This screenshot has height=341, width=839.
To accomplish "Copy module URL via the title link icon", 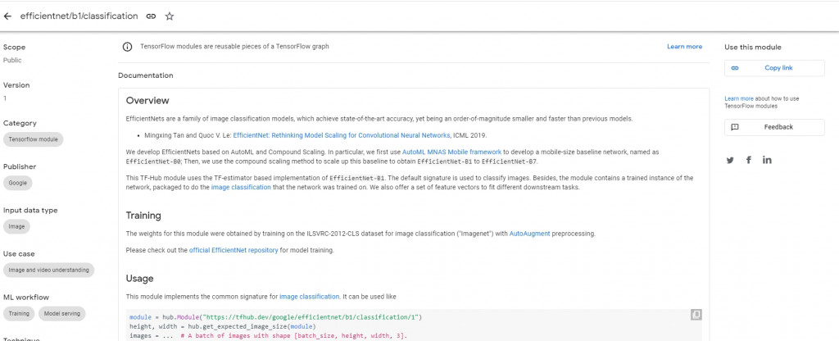I will [151, 16].
